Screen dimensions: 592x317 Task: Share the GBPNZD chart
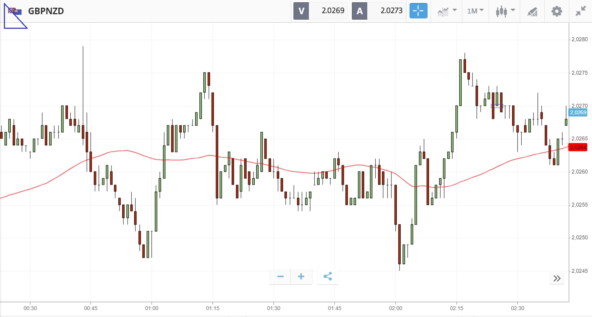click(x=328, y=277)
